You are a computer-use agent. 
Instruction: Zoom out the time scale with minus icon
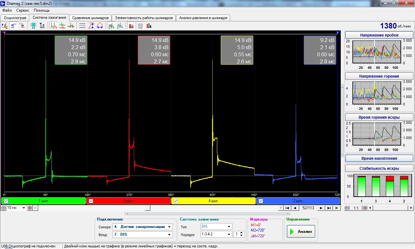click(4, 208)
